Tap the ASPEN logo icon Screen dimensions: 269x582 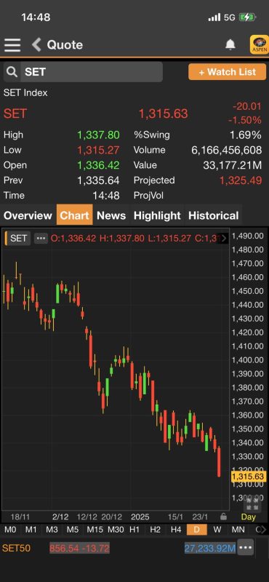click(260, 44)
